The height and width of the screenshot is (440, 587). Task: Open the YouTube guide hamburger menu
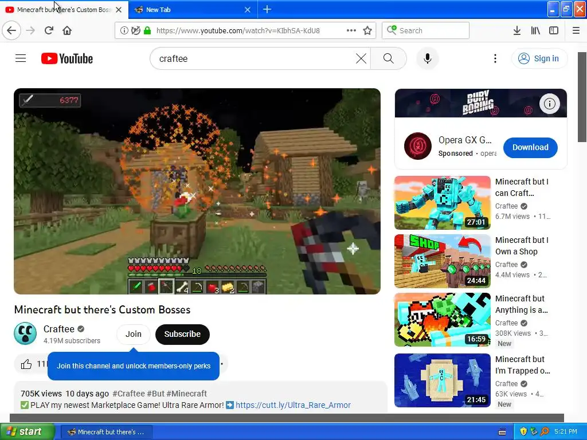(21, 58)
